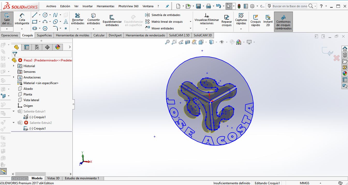The width and height of the screenshot is (348, 185).
Task: Expand the Historial tree node
Action: click(14, 66)
